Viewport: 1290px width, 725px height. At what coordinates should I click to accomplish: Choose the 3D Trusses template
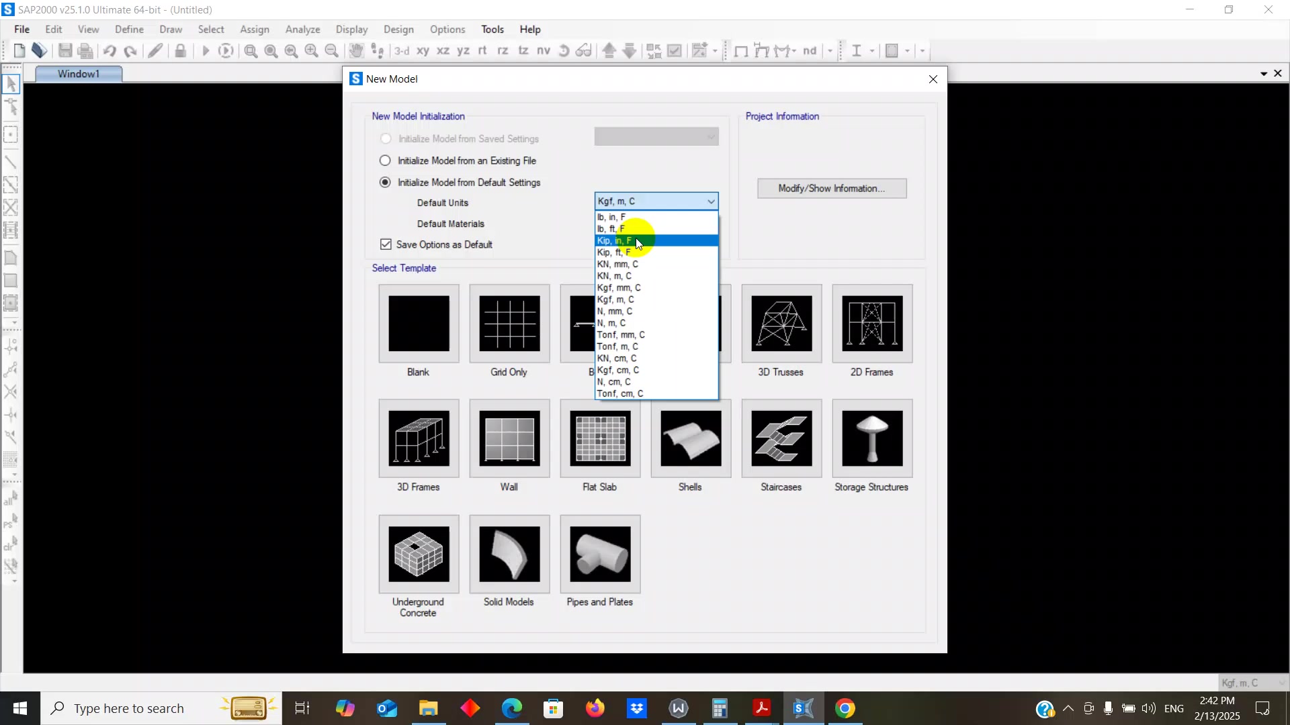pyautogui.click(x=781, y=324)
